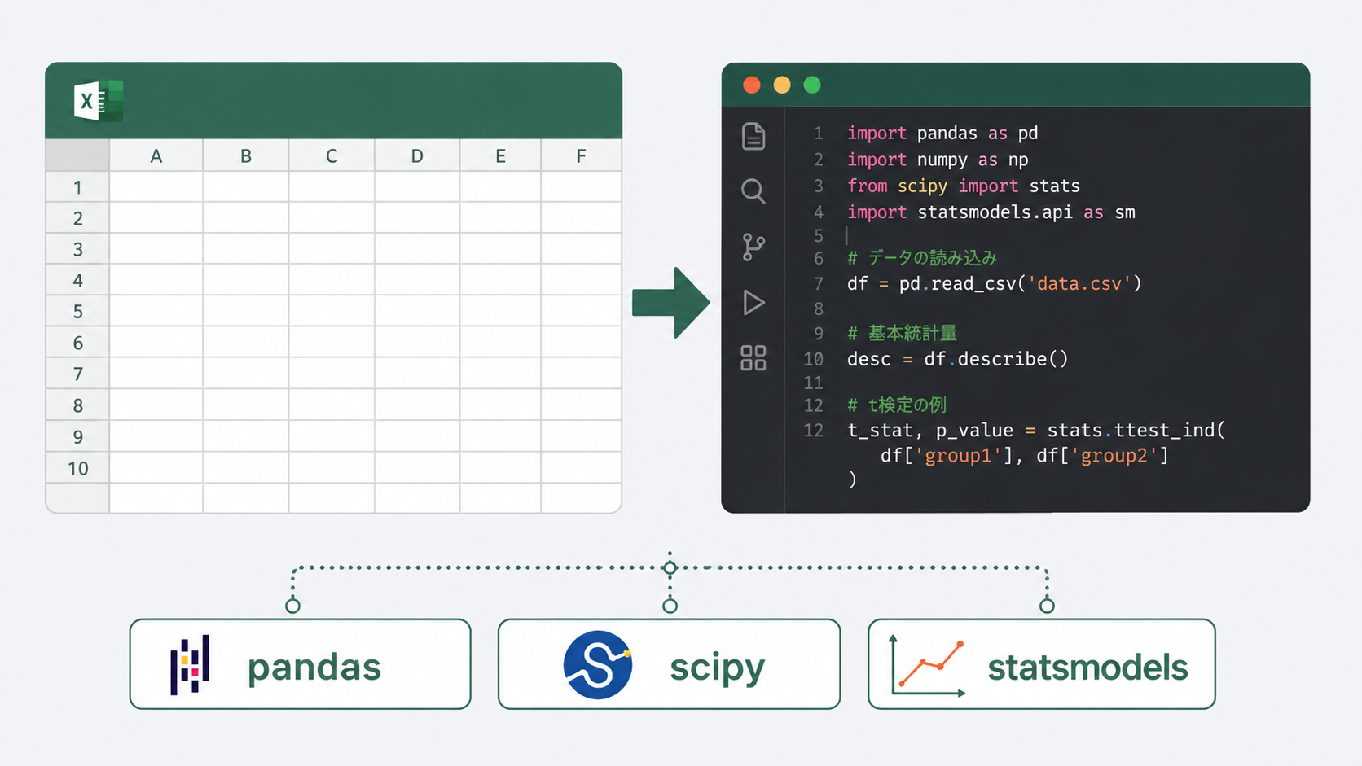Open the Run and Debug play icon

pos(753,303)
